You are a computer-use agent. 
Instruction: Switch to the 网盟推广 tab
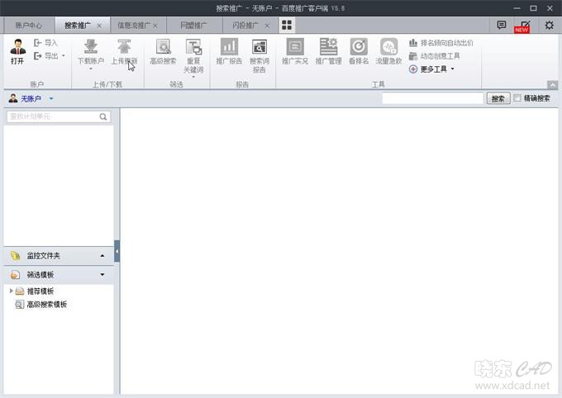click(193, 26)
